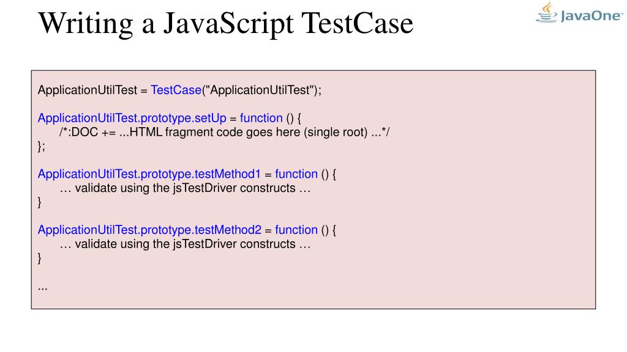Click the black 'ApplicationUtilTest =' variable on first line
Screen dimensions: 627x352
[93, 90]
